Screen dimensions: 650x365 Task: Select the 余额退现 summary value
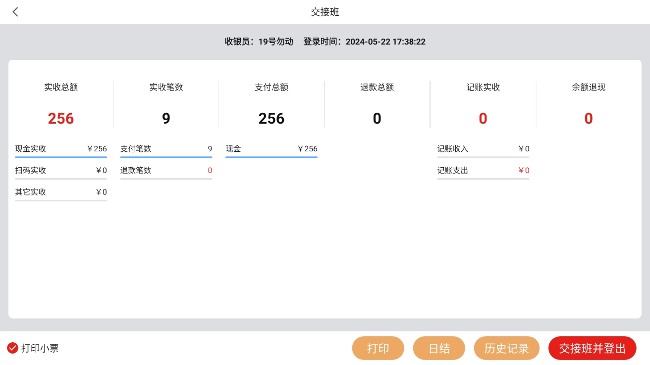click(589, 118)
